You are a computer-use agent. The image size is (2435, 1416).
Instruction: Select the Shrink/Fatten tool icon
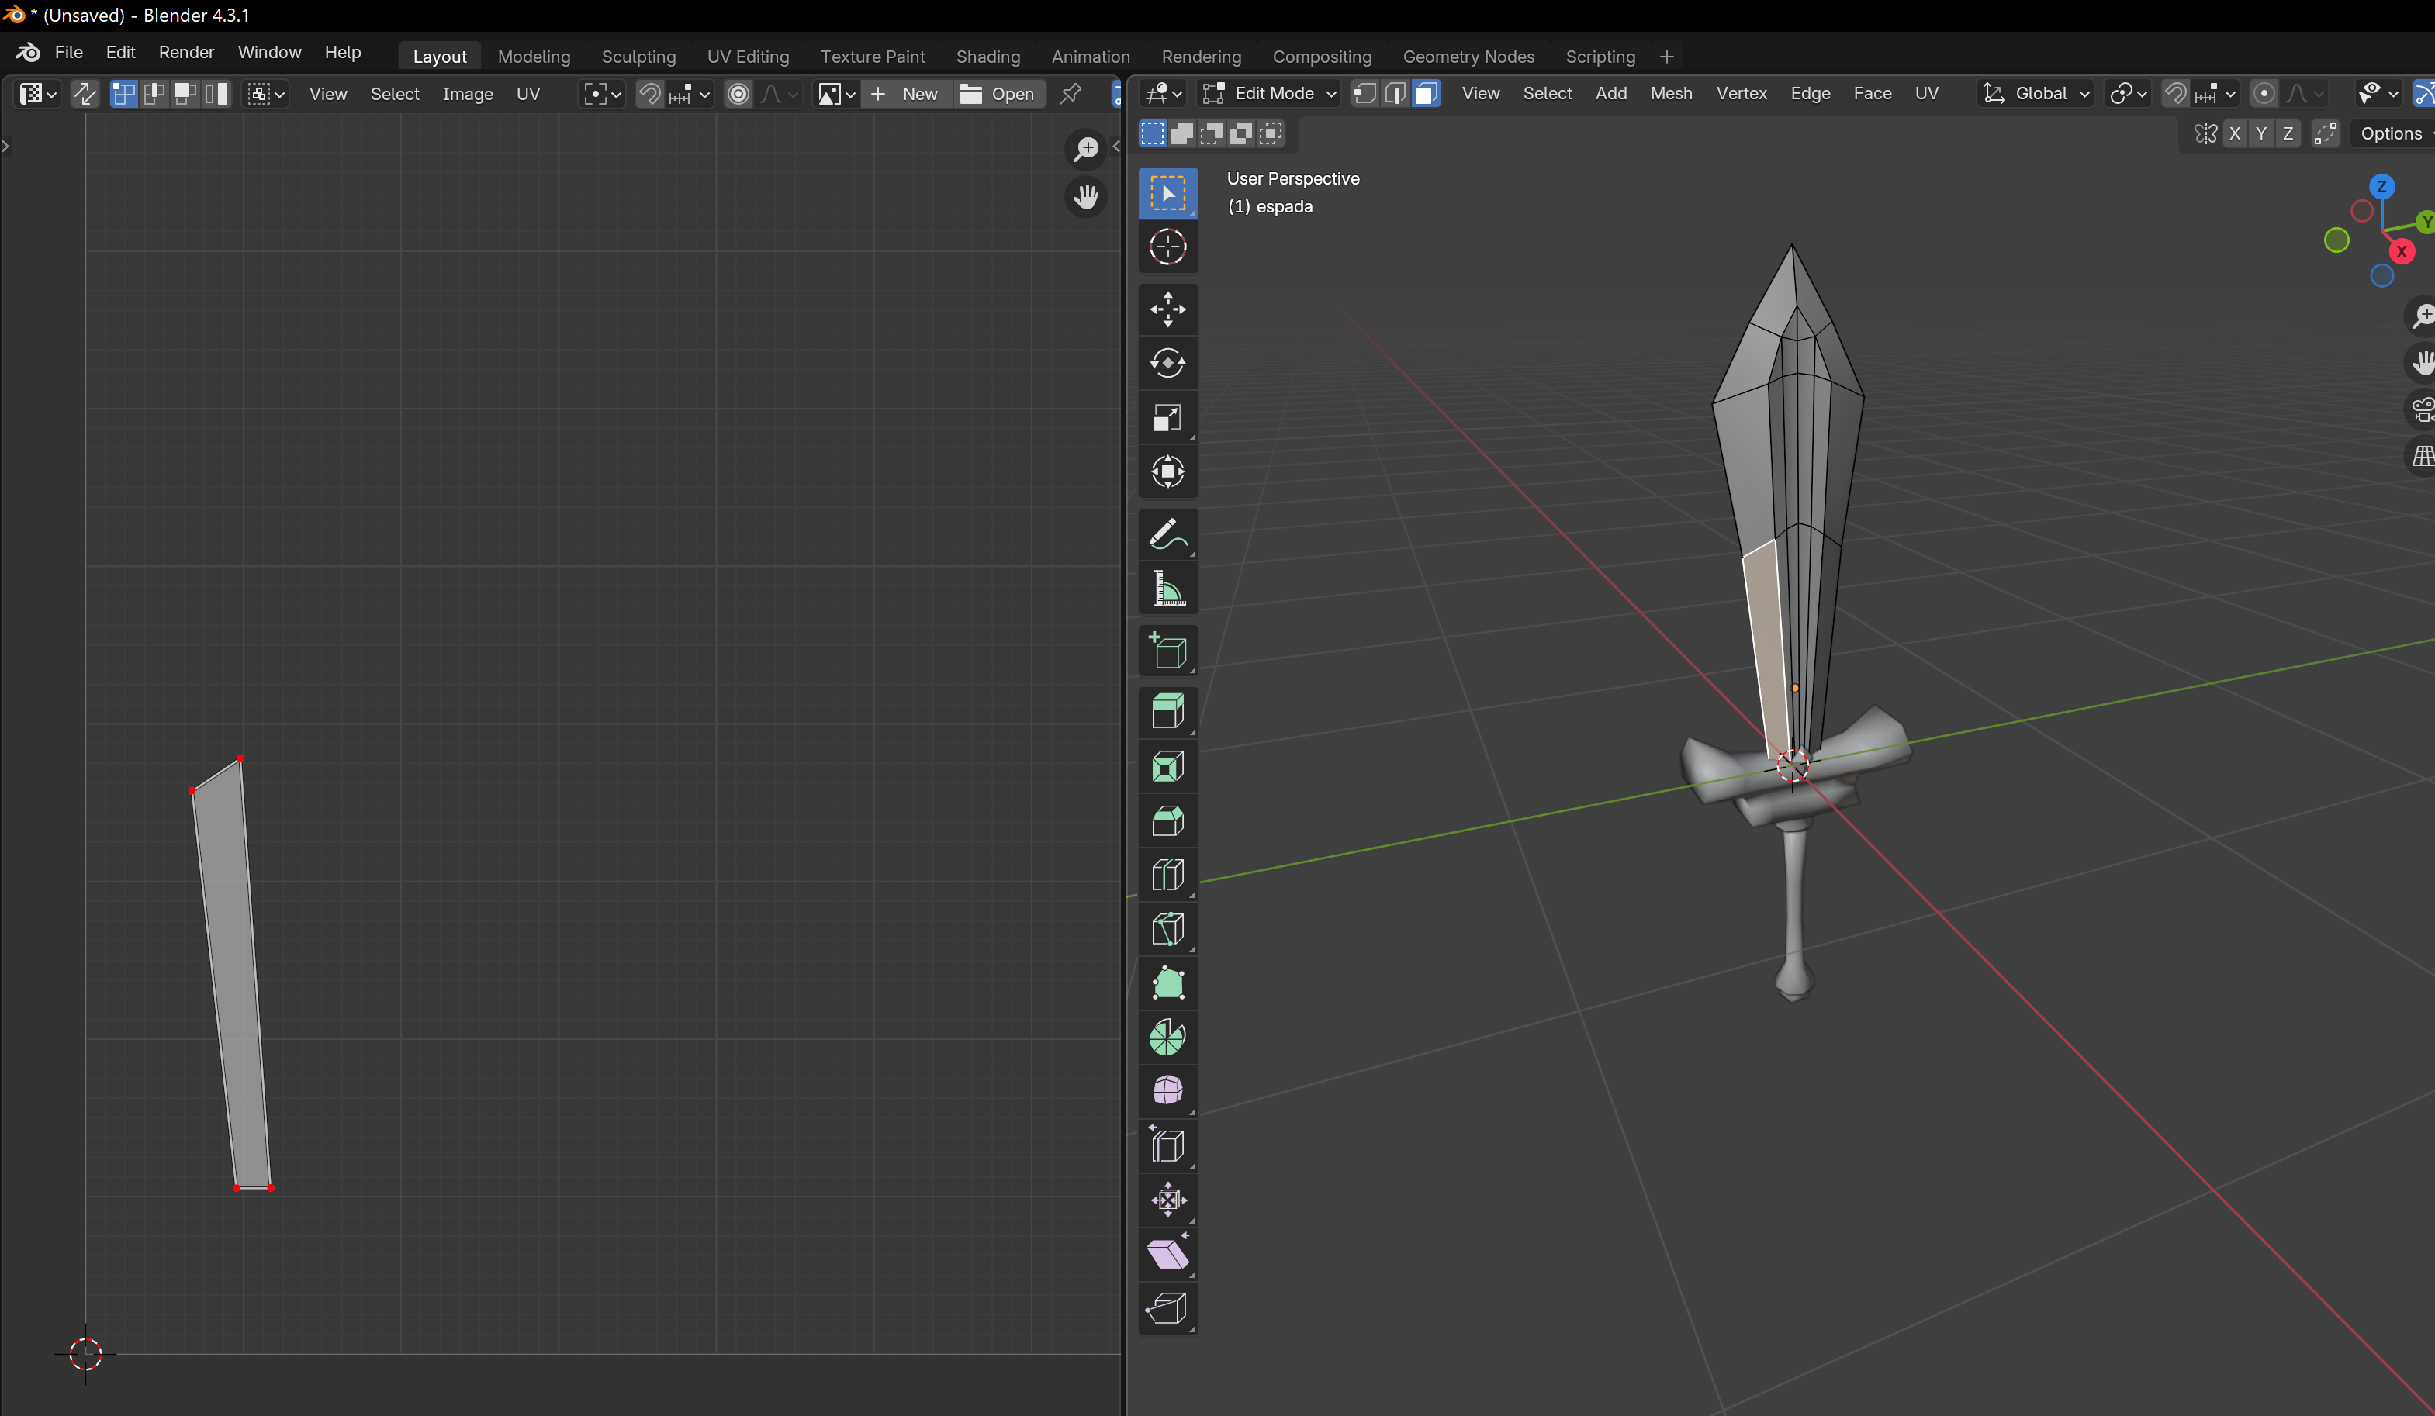(x=1167, y=1199)
